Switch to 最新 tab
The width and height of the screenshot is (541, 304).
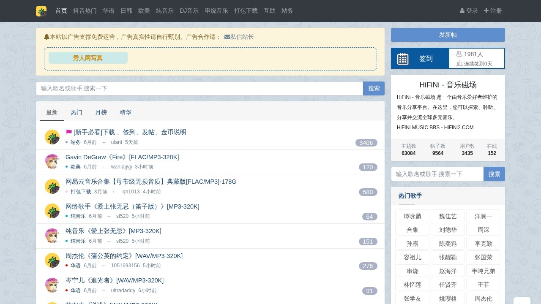[52, 113]
